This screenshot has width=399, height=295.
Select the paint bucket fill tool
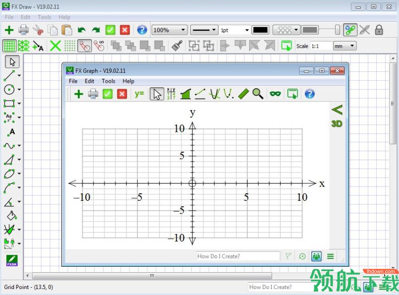[x=12, y=216]
